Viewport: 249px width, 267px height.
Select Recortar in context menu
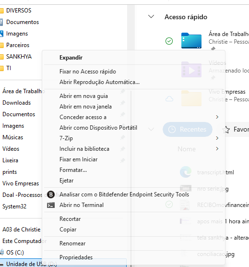point(70,219)
